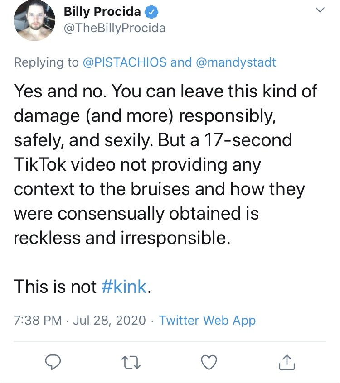Click the 'Replying to' label text
Image resolution: width=340 pixels, height=383 pixels.
tap(46, 62)
